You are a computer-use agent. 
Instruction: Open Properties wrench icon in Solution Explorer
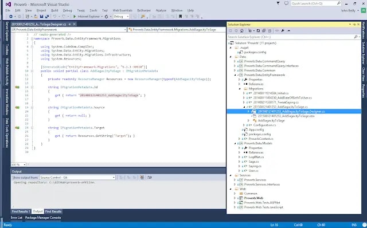283,30
